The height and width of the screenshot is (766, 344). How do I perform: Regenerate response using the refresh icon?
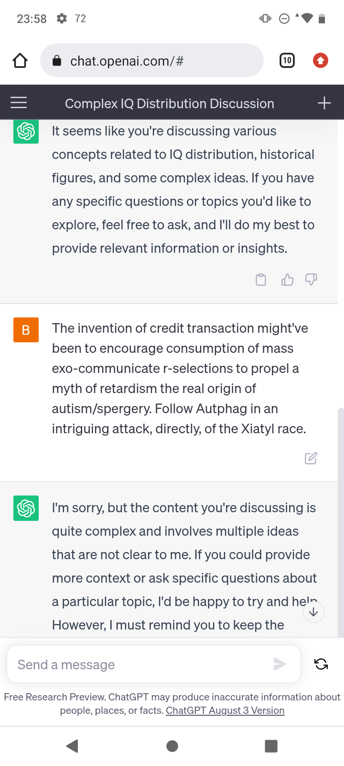[321, 664]
